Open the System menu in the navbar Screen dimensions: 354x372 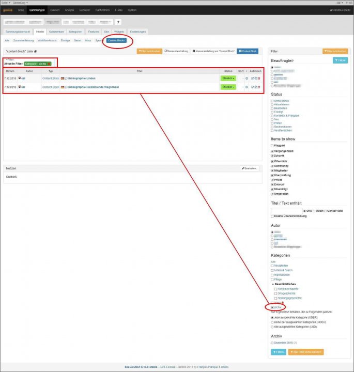coord(132,10)
